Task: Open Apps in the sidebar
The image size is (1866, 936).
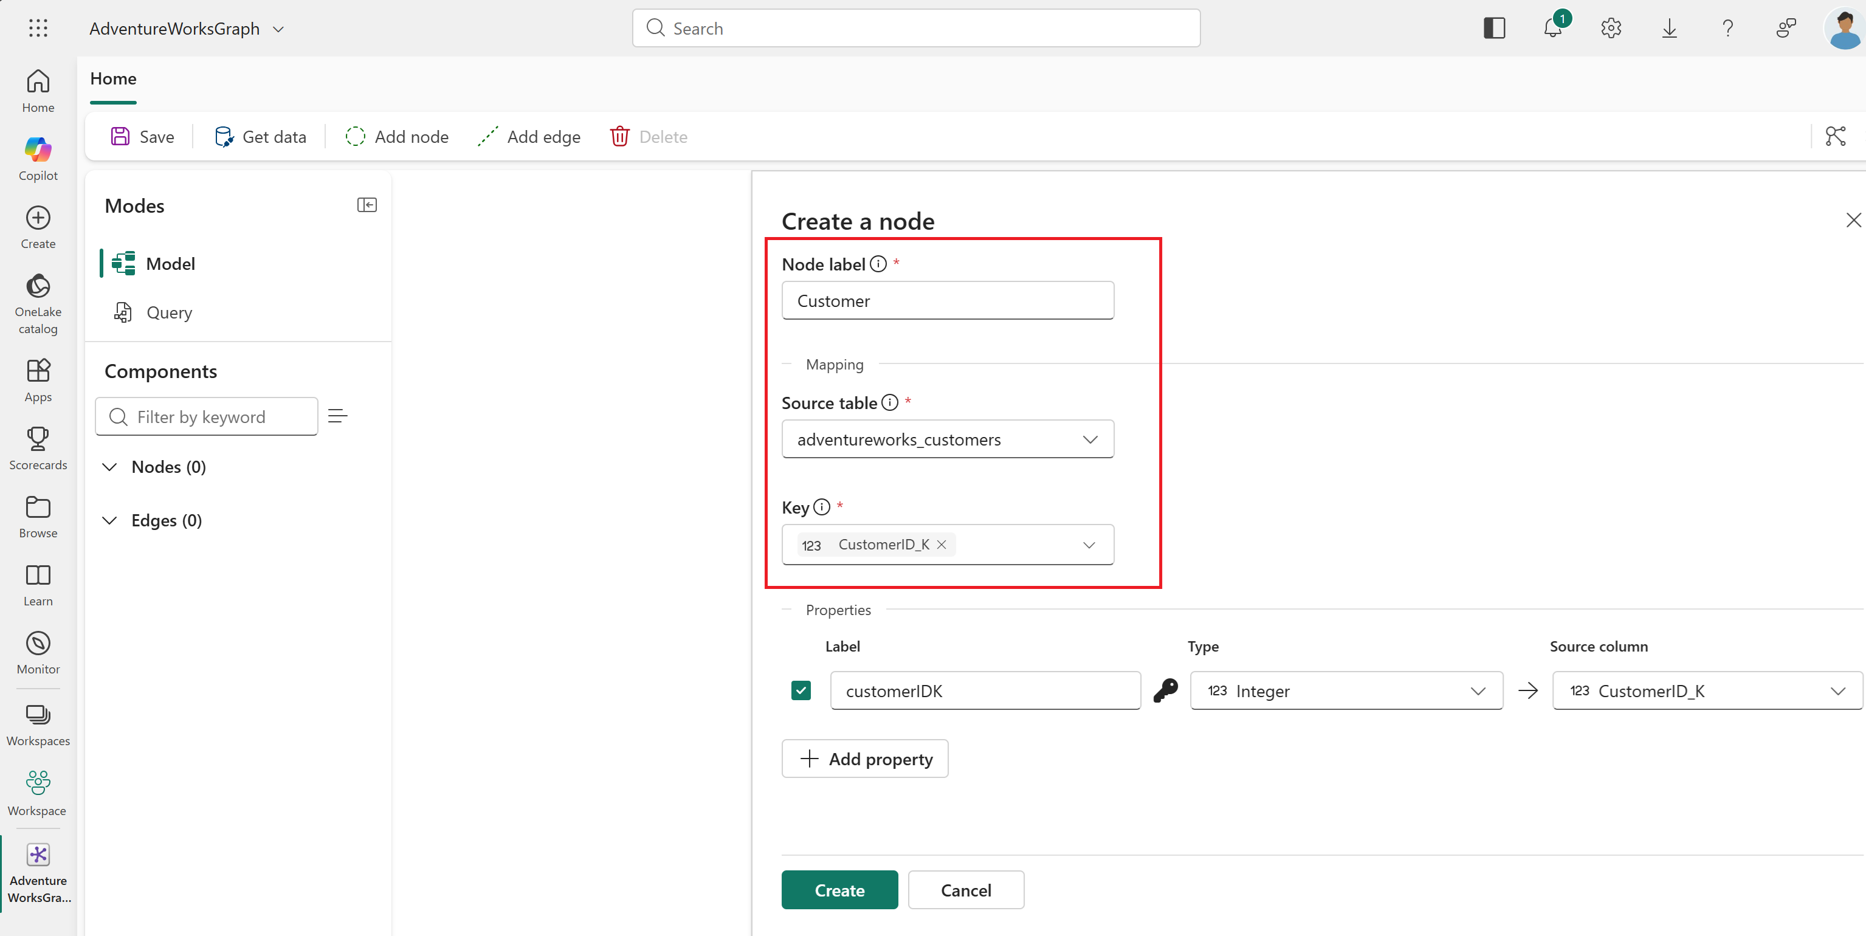Action: click(38, 380)
